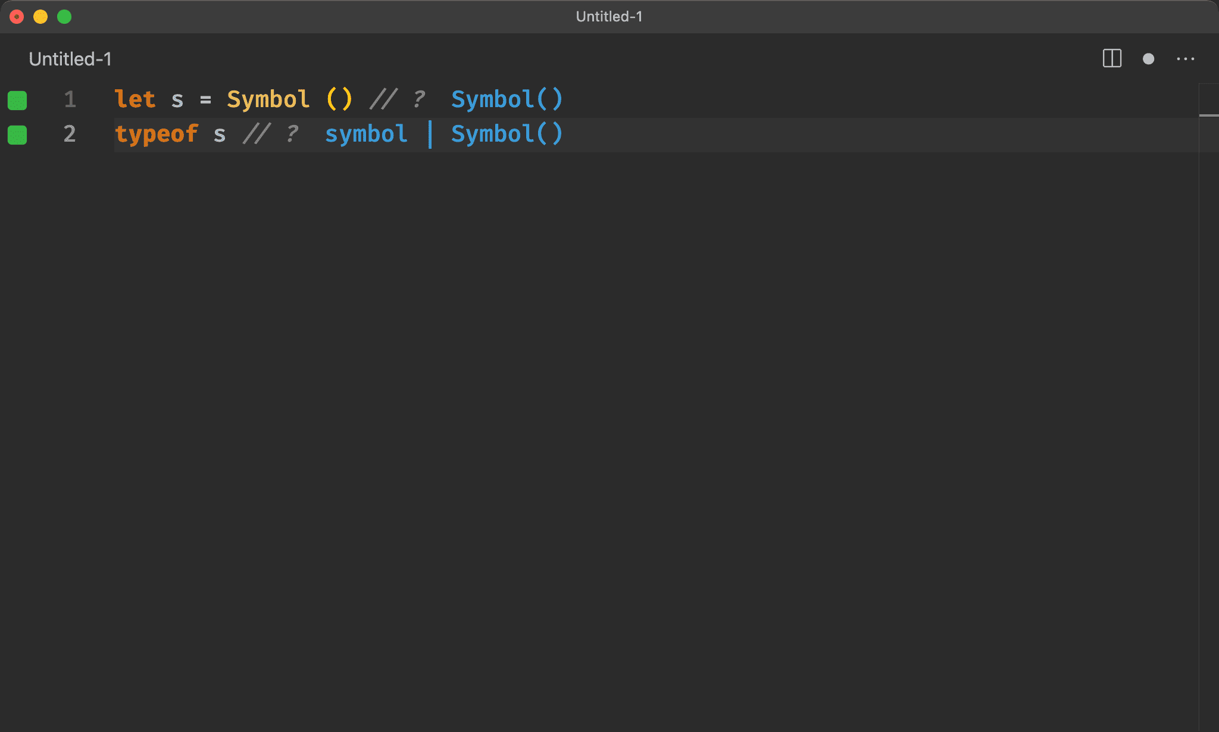Click line number 2 in gutter

(x=70, y=134)
